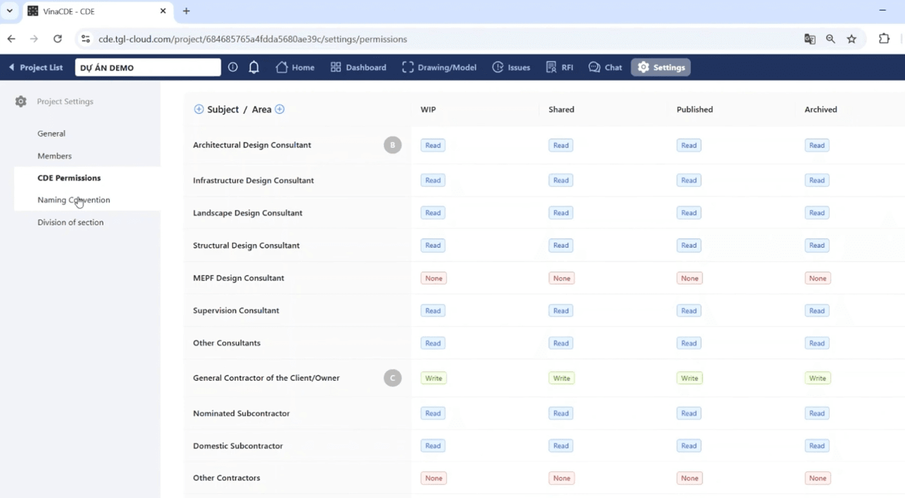905x498 pixels.
Task: Go to Drawing/Model tab
Action: click(439, 67)
